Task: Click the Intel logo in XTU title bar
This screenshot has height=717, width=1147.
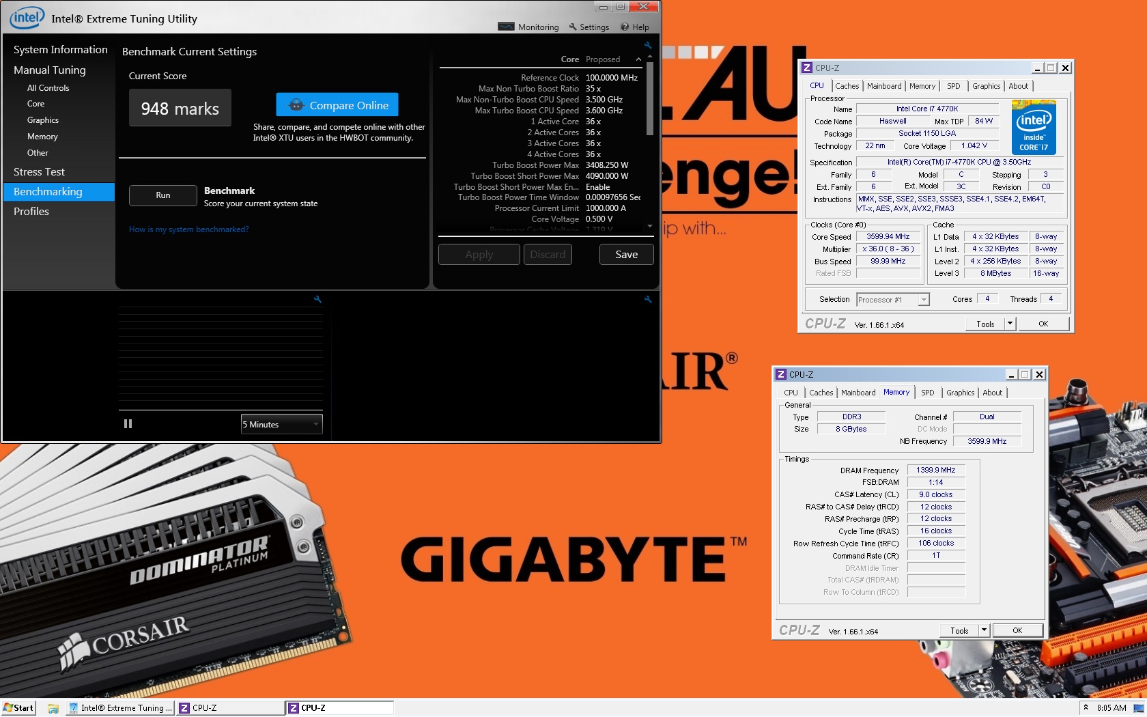Action: 27,18
